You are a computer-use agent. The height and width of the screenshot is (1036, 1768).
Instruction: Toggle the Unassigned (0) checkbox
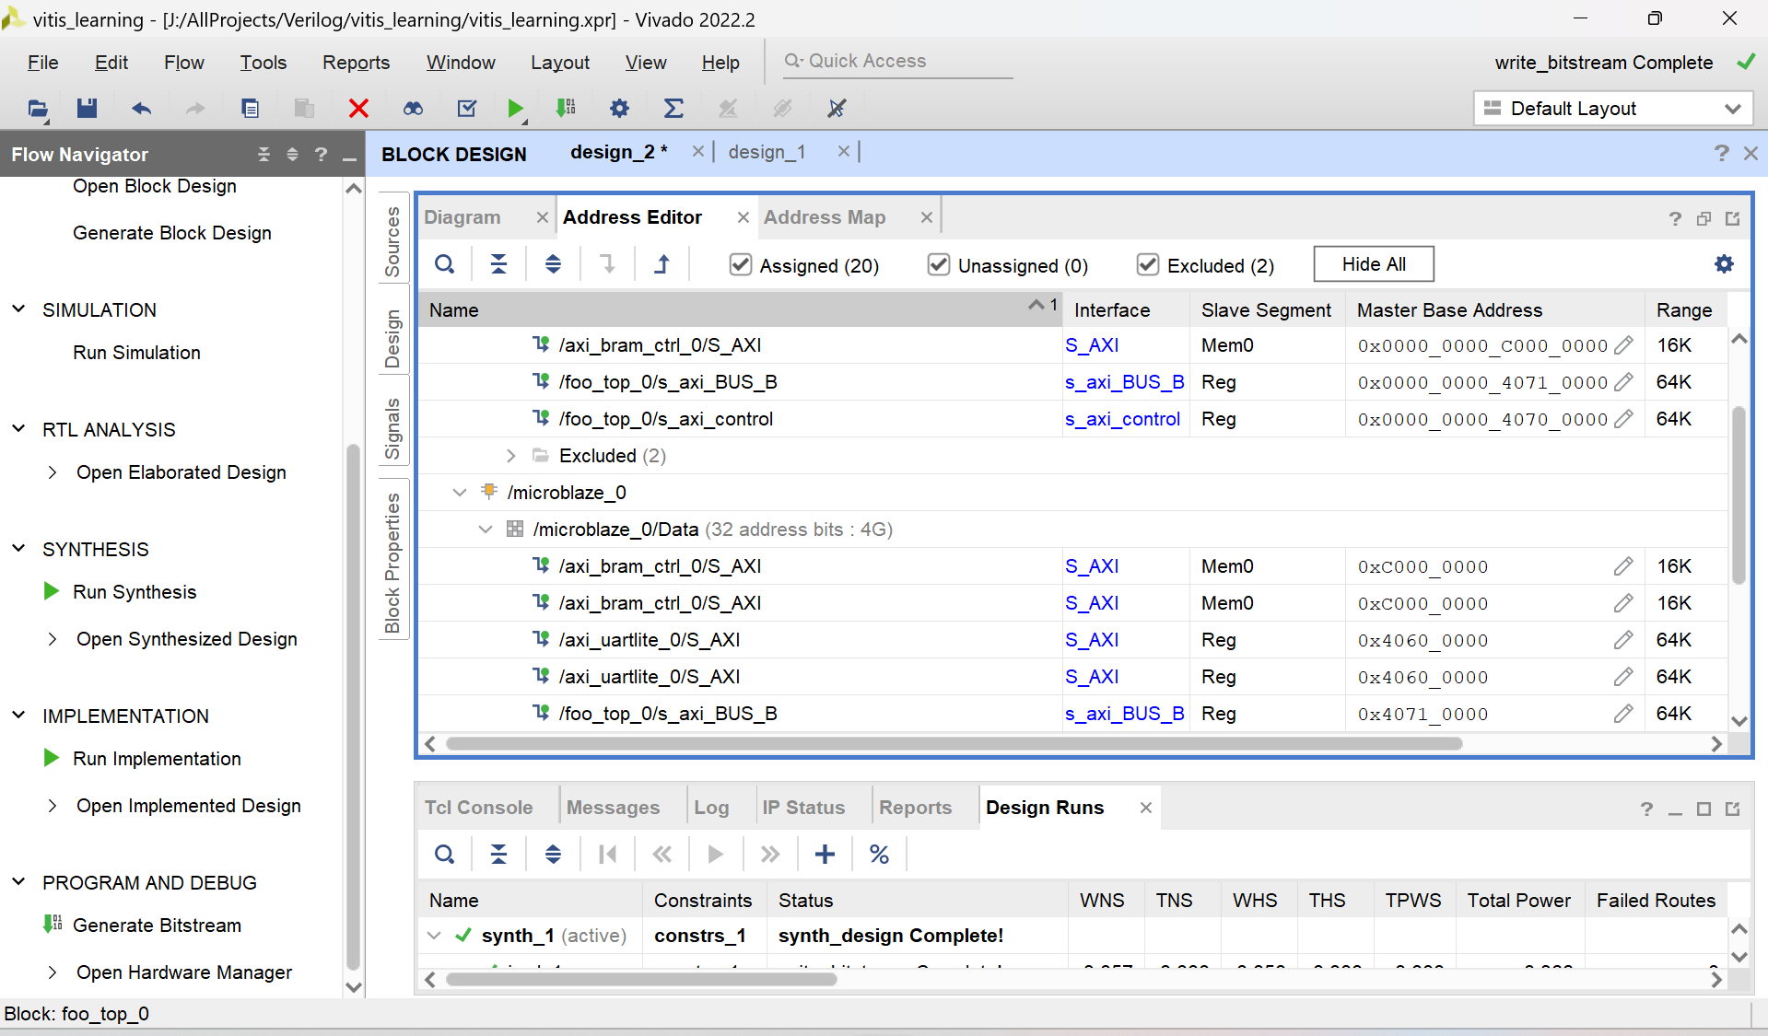938,265
